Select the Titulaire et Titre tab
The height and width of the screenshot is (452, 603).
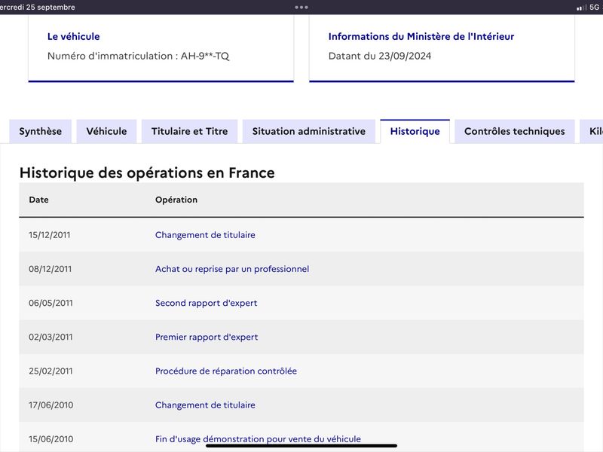(190, 131)
